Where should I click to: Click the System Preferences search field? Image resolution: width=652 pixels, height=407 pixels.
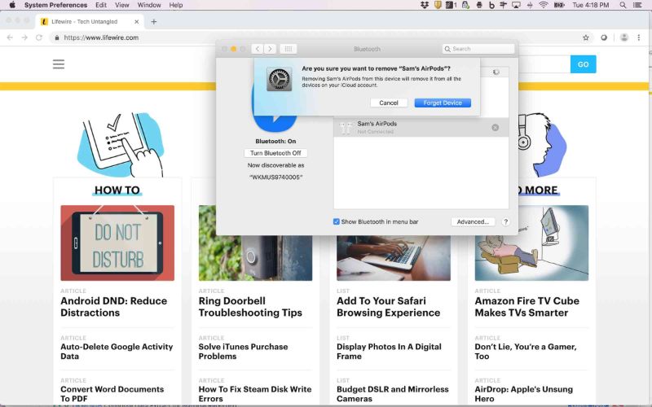pyautogui.click(x=478, y=49)
